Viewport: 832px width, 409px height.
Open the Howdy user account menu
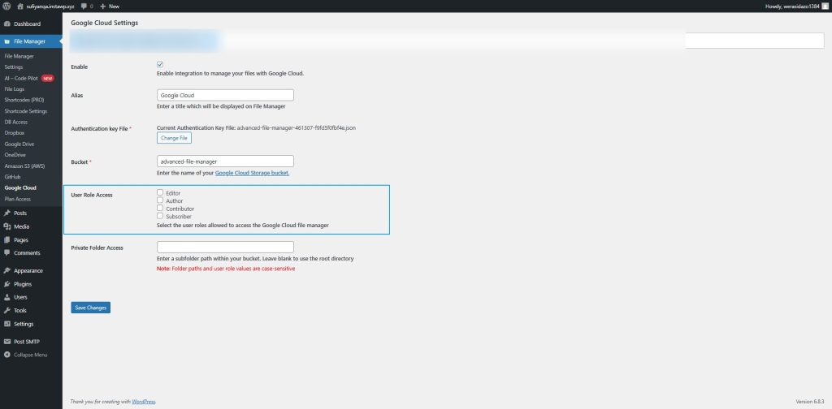tap(795, 6)
